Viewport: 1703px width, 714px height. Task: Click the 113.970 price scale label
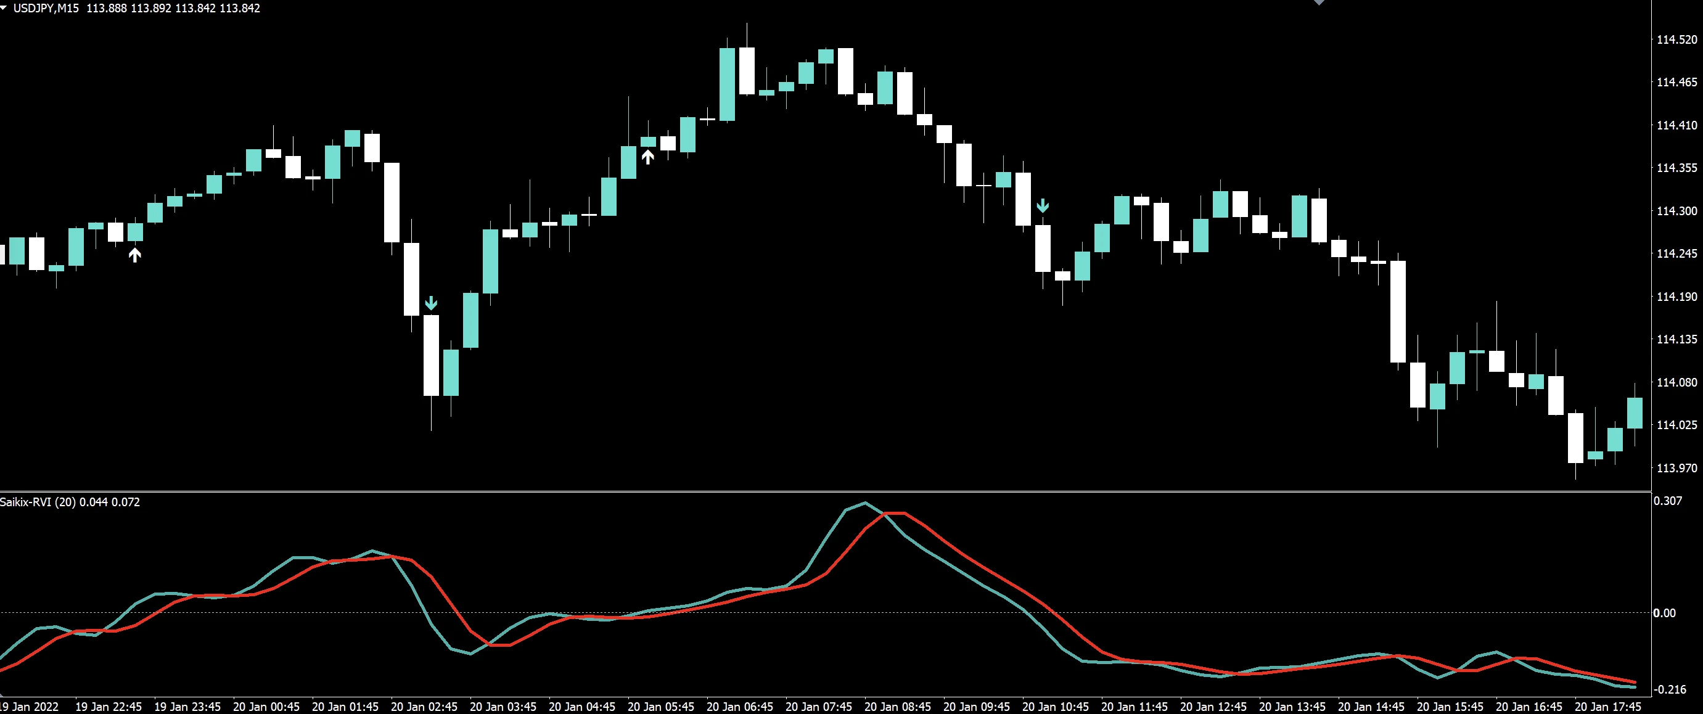click(1676, 468)
